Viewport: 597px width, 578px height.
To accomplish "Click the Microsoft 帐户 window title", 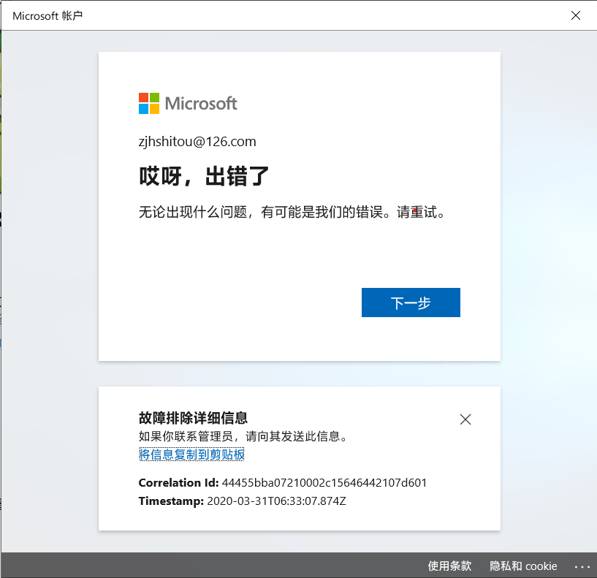I will coord(47,15).
